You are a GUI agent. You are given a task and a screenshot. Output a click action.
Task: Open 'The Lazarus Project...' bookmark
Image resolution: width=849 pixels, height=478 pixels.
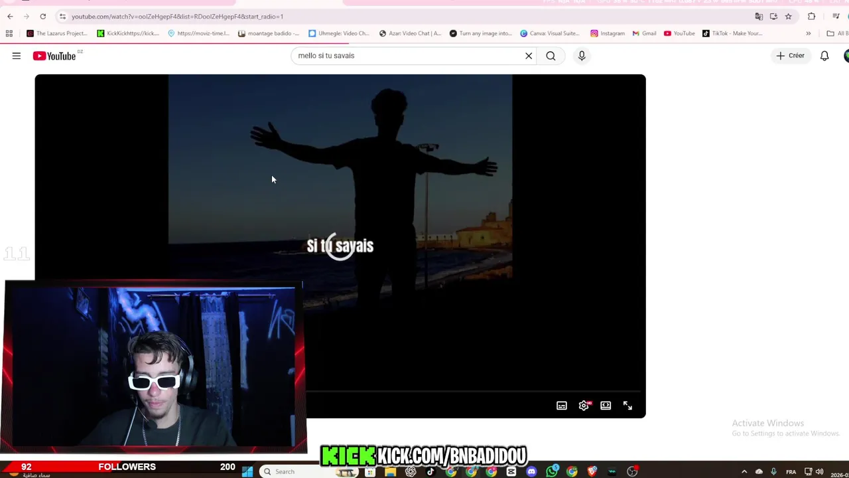click(56, 33)
